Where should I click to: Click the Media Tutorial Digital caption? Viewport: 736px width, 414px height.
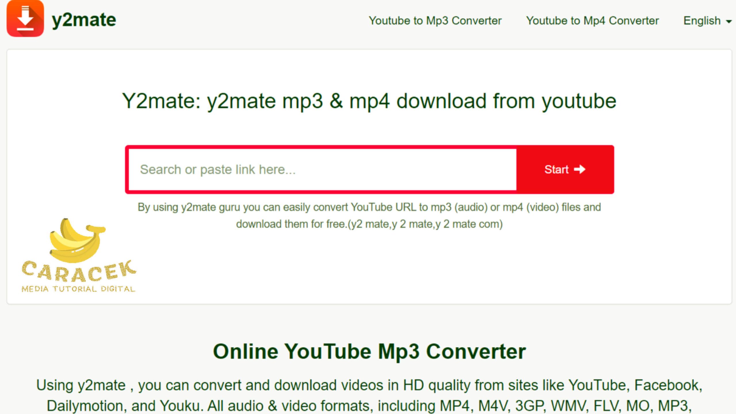tap(78, 289)
